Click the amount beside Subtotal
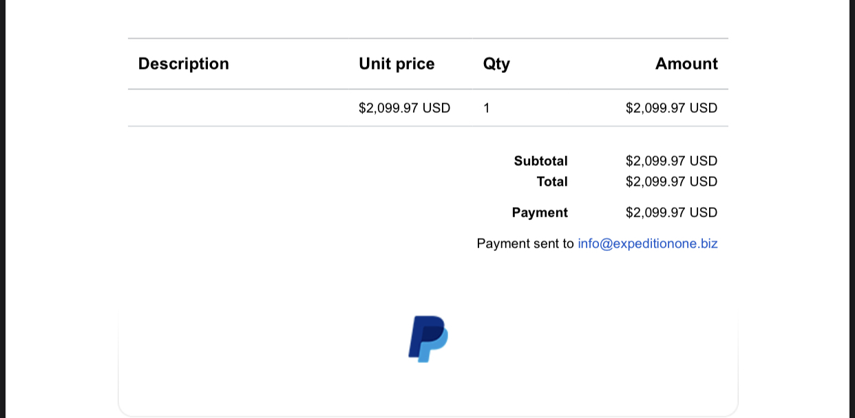Image resolution: width=855 pixels, height=418 pixels. click(x=672, y=161)
